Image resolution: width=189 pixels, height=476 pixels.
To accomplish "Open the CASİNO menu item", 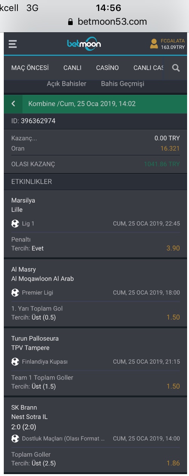I will point(107,68).
